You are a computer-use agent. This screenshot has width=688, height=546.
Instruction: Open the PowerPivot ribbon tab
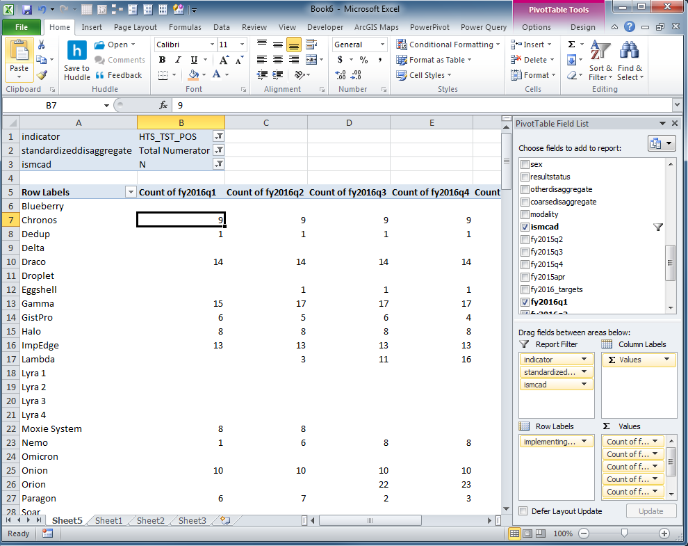(x=429, y=27)
